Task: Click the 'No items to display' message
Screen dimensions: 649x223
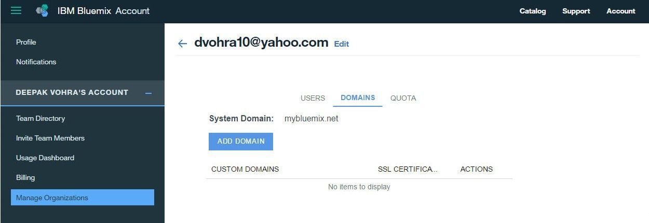Action: 359,187
